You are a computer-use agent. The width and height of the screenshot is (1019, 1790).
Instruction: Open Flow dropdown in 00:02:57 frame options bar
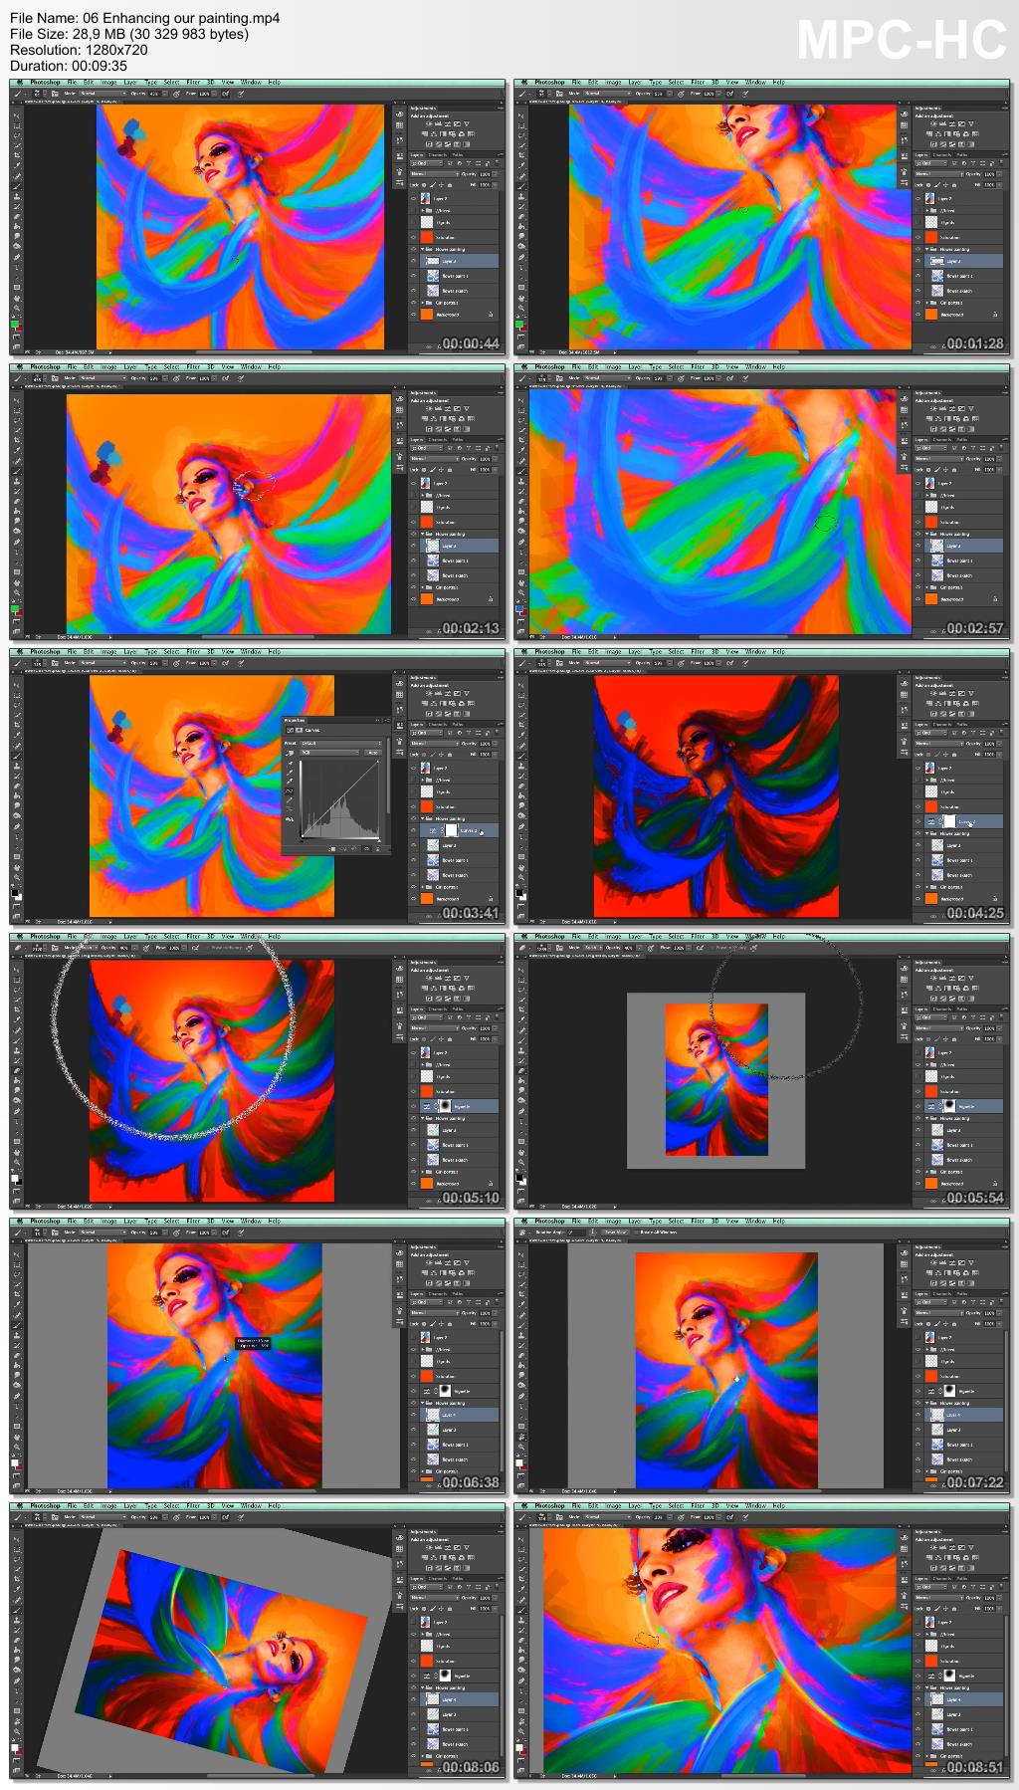[718, 378]
